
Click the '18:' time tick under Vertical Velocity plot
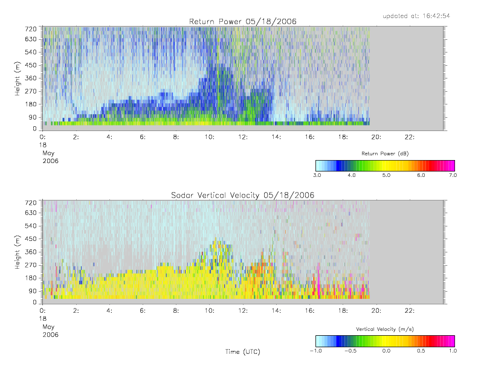[343, 311]
